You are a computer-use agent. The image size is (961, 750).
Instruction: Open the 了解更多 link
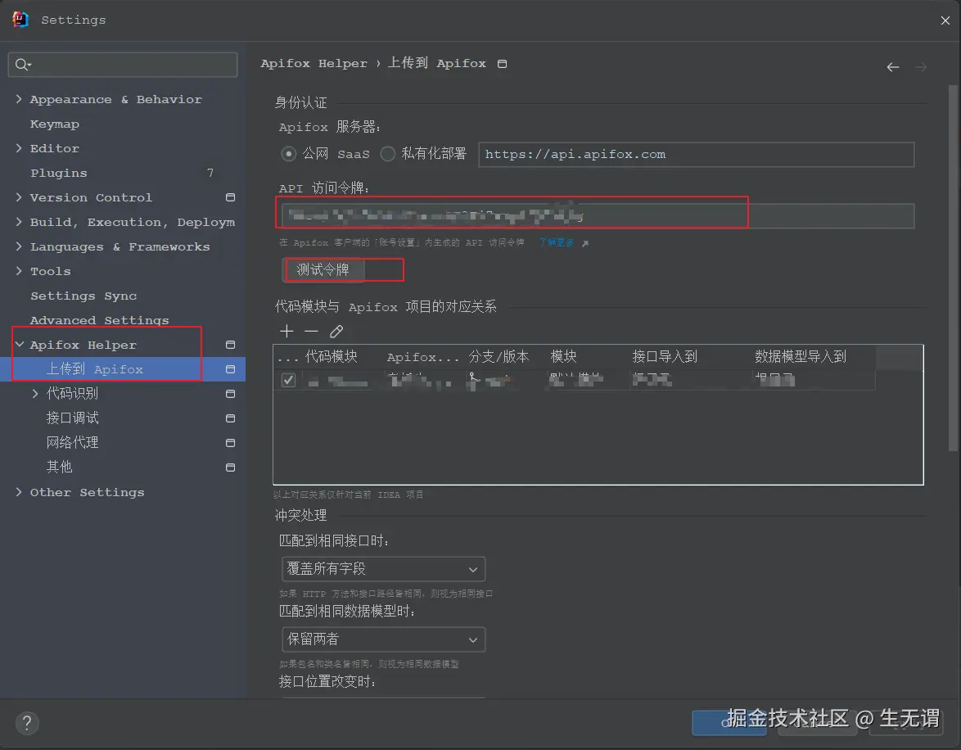click(557, 243)
